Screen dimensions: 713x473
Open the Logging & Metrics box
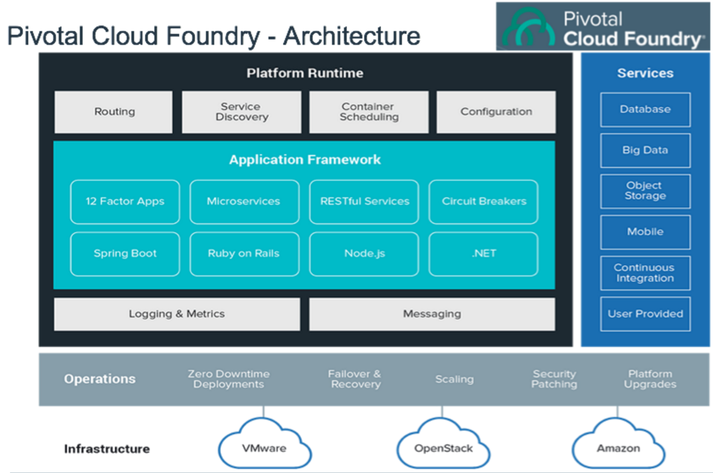(177, 314)
